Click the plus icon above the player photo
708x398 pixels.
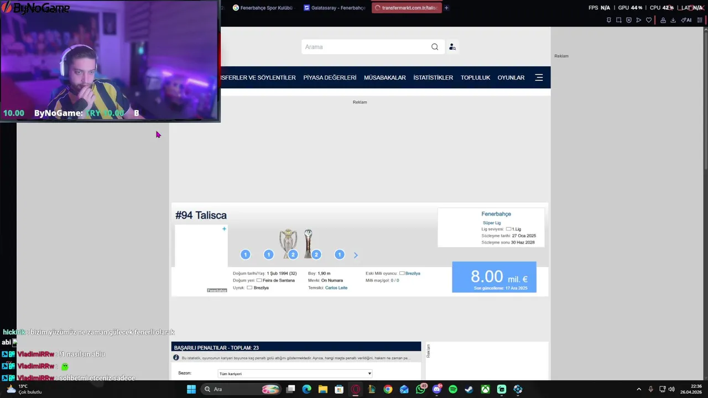point(224,229)
